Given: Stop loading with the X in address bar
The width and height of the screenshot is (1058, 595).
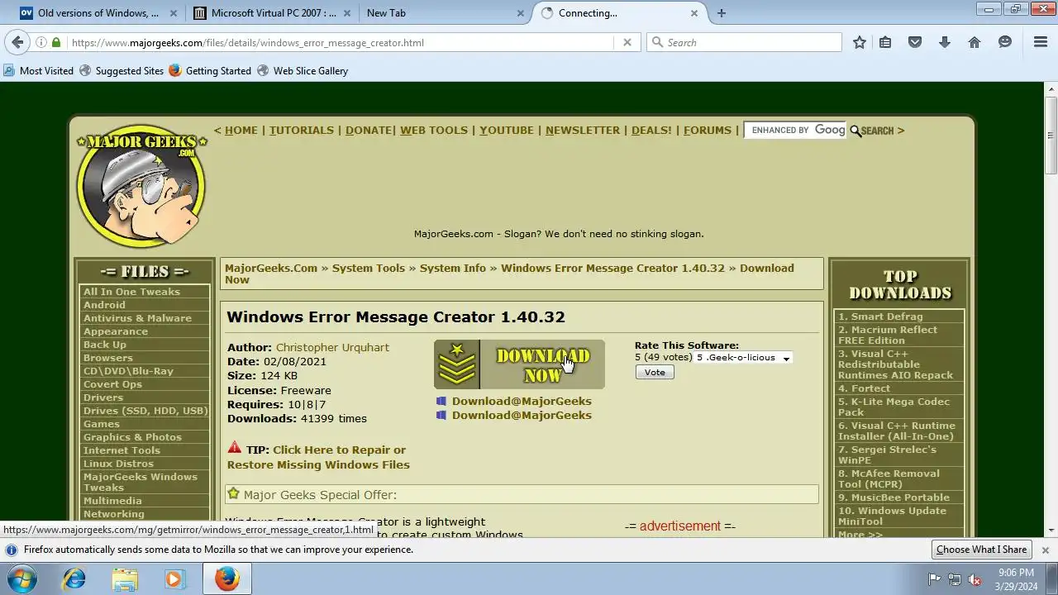Looking at the screenshot, I should [x=627, y=42].
